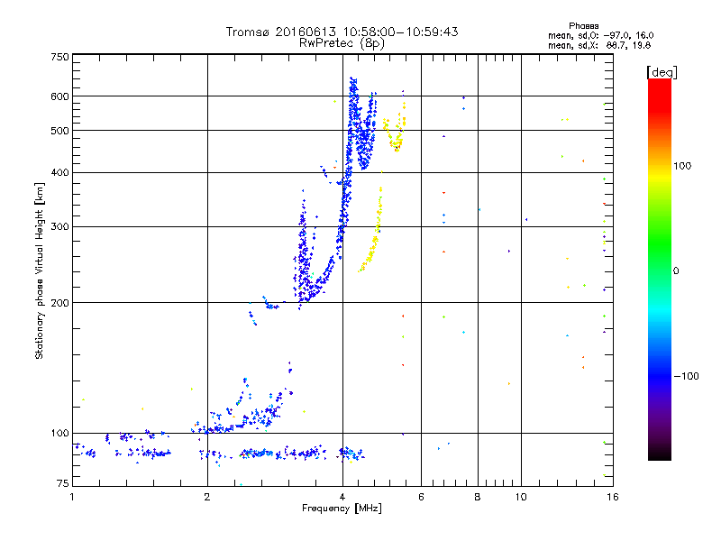Click the x-axis '2' tick label
This screenshot has height=541, width=721.
(207, 497)
